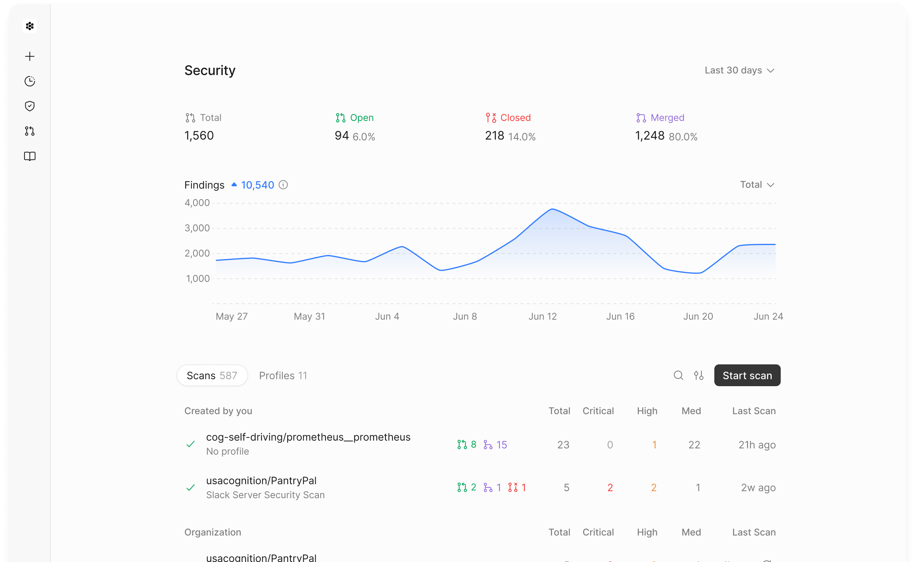Viewport: 916px width, 562px height.
Task: Click green checkmark for PantryPal Slack scan
Action: 190,487
